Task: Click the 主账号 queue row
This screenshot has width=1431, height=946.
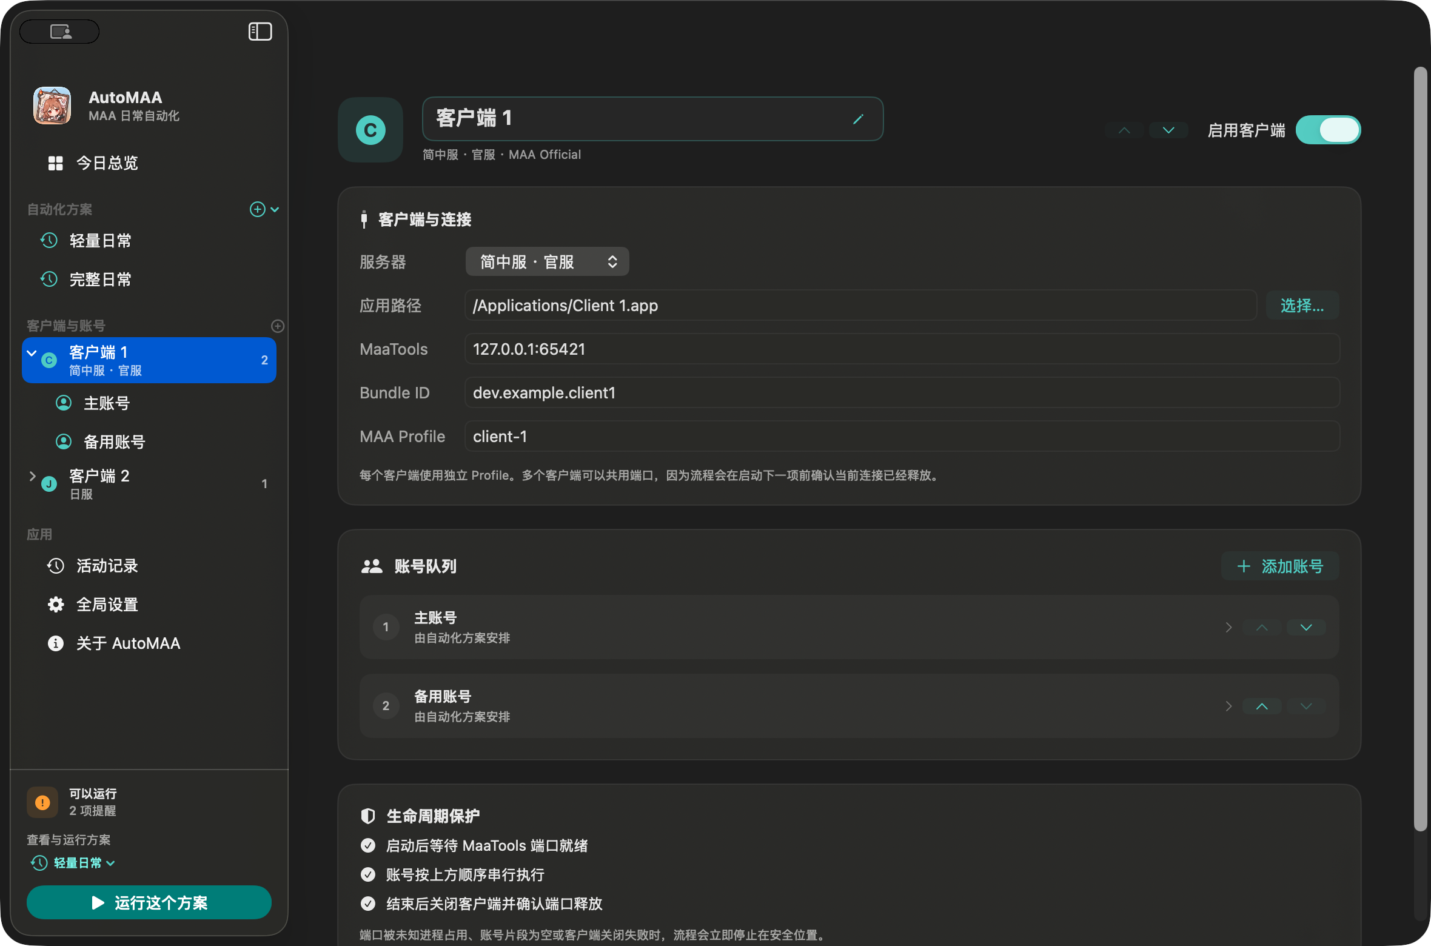Action: pyautogui.click(x=849, y=628)
